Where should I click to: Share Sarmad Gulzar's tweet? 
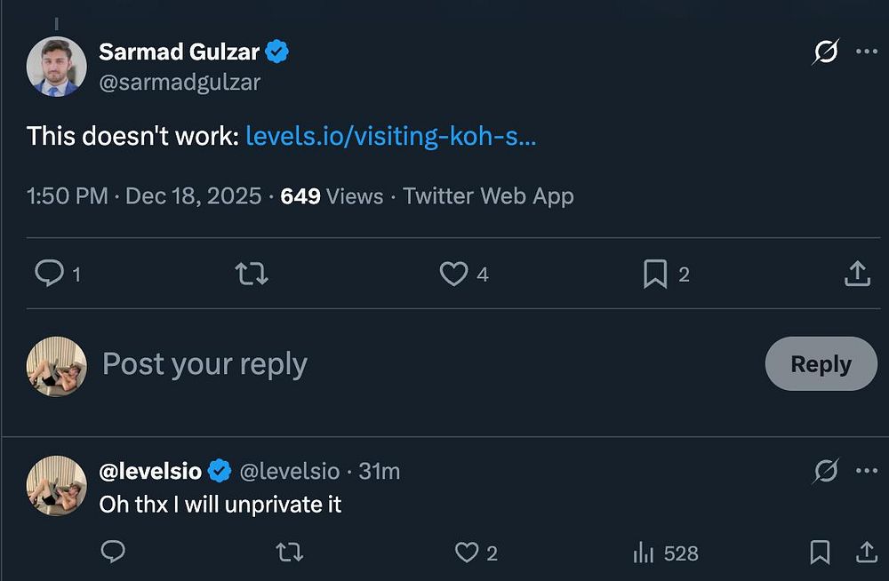(857, 274)
